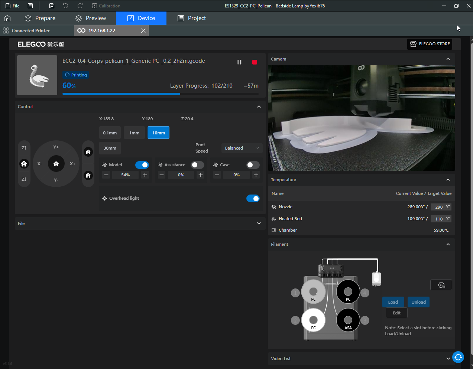Collapse the Temperature panel
This screenshot has width=473, height=369.
[x=448, y=180]
